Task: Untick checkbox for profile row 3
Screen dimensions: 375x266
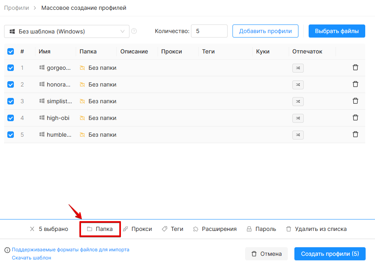Action: coord(11,101)
